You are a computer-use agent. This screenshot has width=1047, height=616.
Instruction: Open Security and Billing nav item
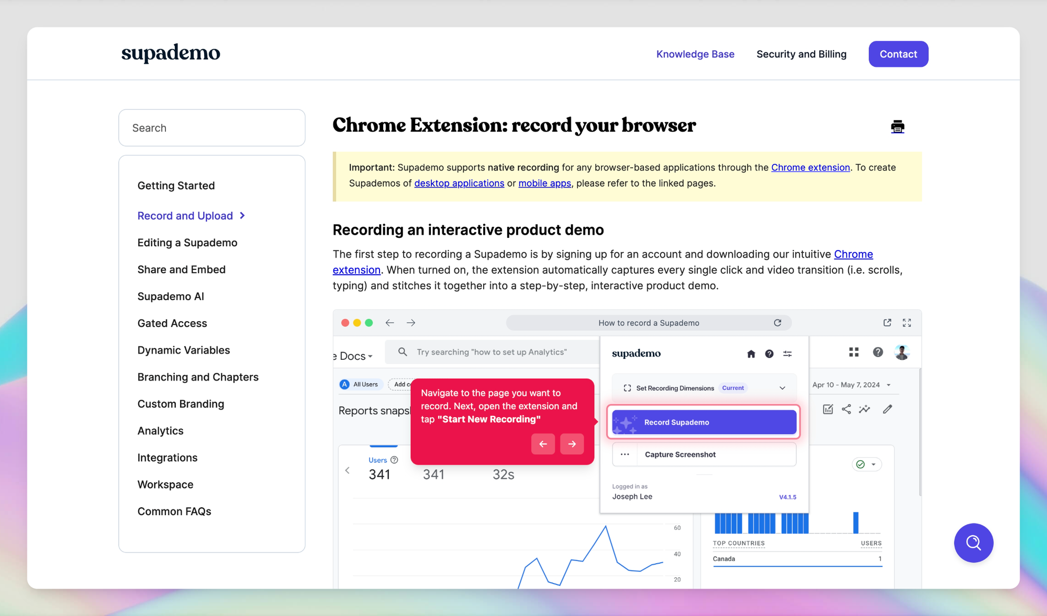pos(801,54)
